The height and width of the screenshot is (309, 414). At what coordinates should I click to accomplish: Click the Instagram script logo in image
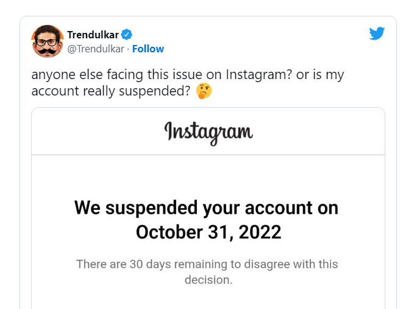click(208, 132)
